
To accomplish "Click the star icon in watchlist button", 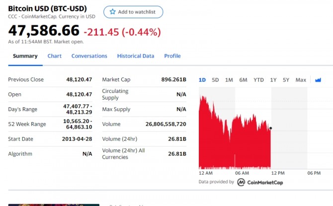I will [112, 12].
